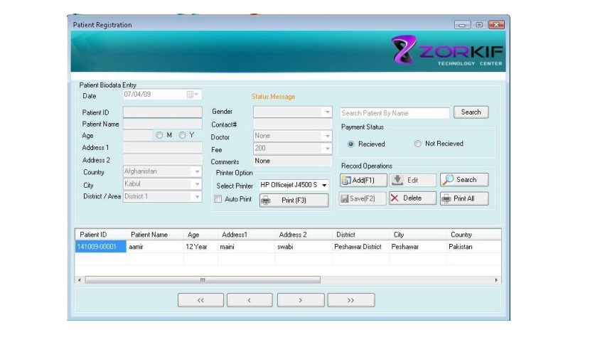
Task: Click Search button beside patient name field
Action: tap(471, 112)
